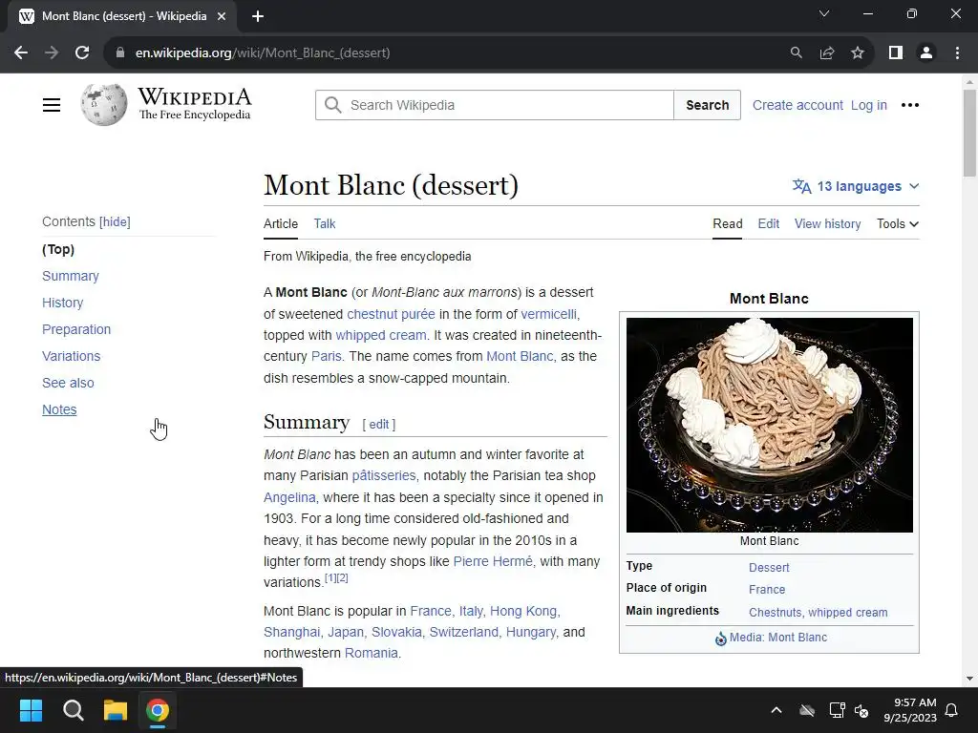Click the Wikimedia Commons media icon
Image resolution: width=978 pixels, height=733 pixels.
pyautogui.click(x=720, y=639)
